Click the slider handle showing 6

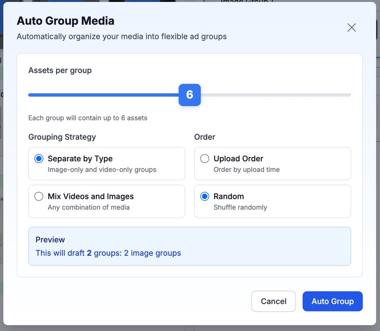coord(190,95)
